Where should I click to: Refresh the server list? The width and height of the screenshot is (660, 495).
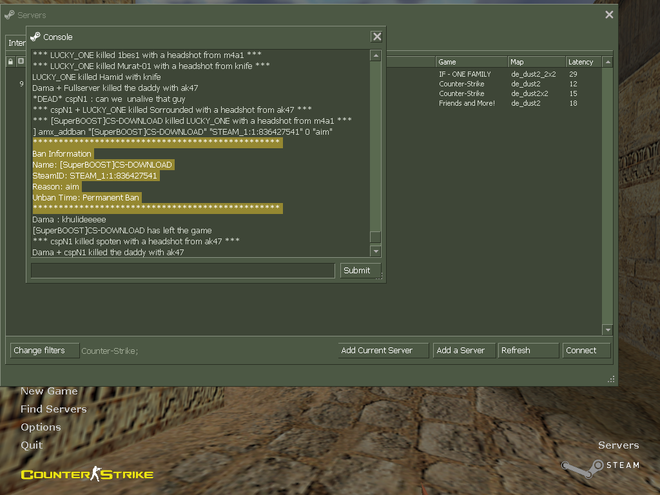529,351
